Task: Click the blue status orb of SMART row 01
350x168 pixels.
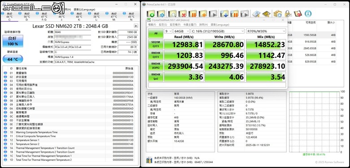Action: [x=5, y=73]
